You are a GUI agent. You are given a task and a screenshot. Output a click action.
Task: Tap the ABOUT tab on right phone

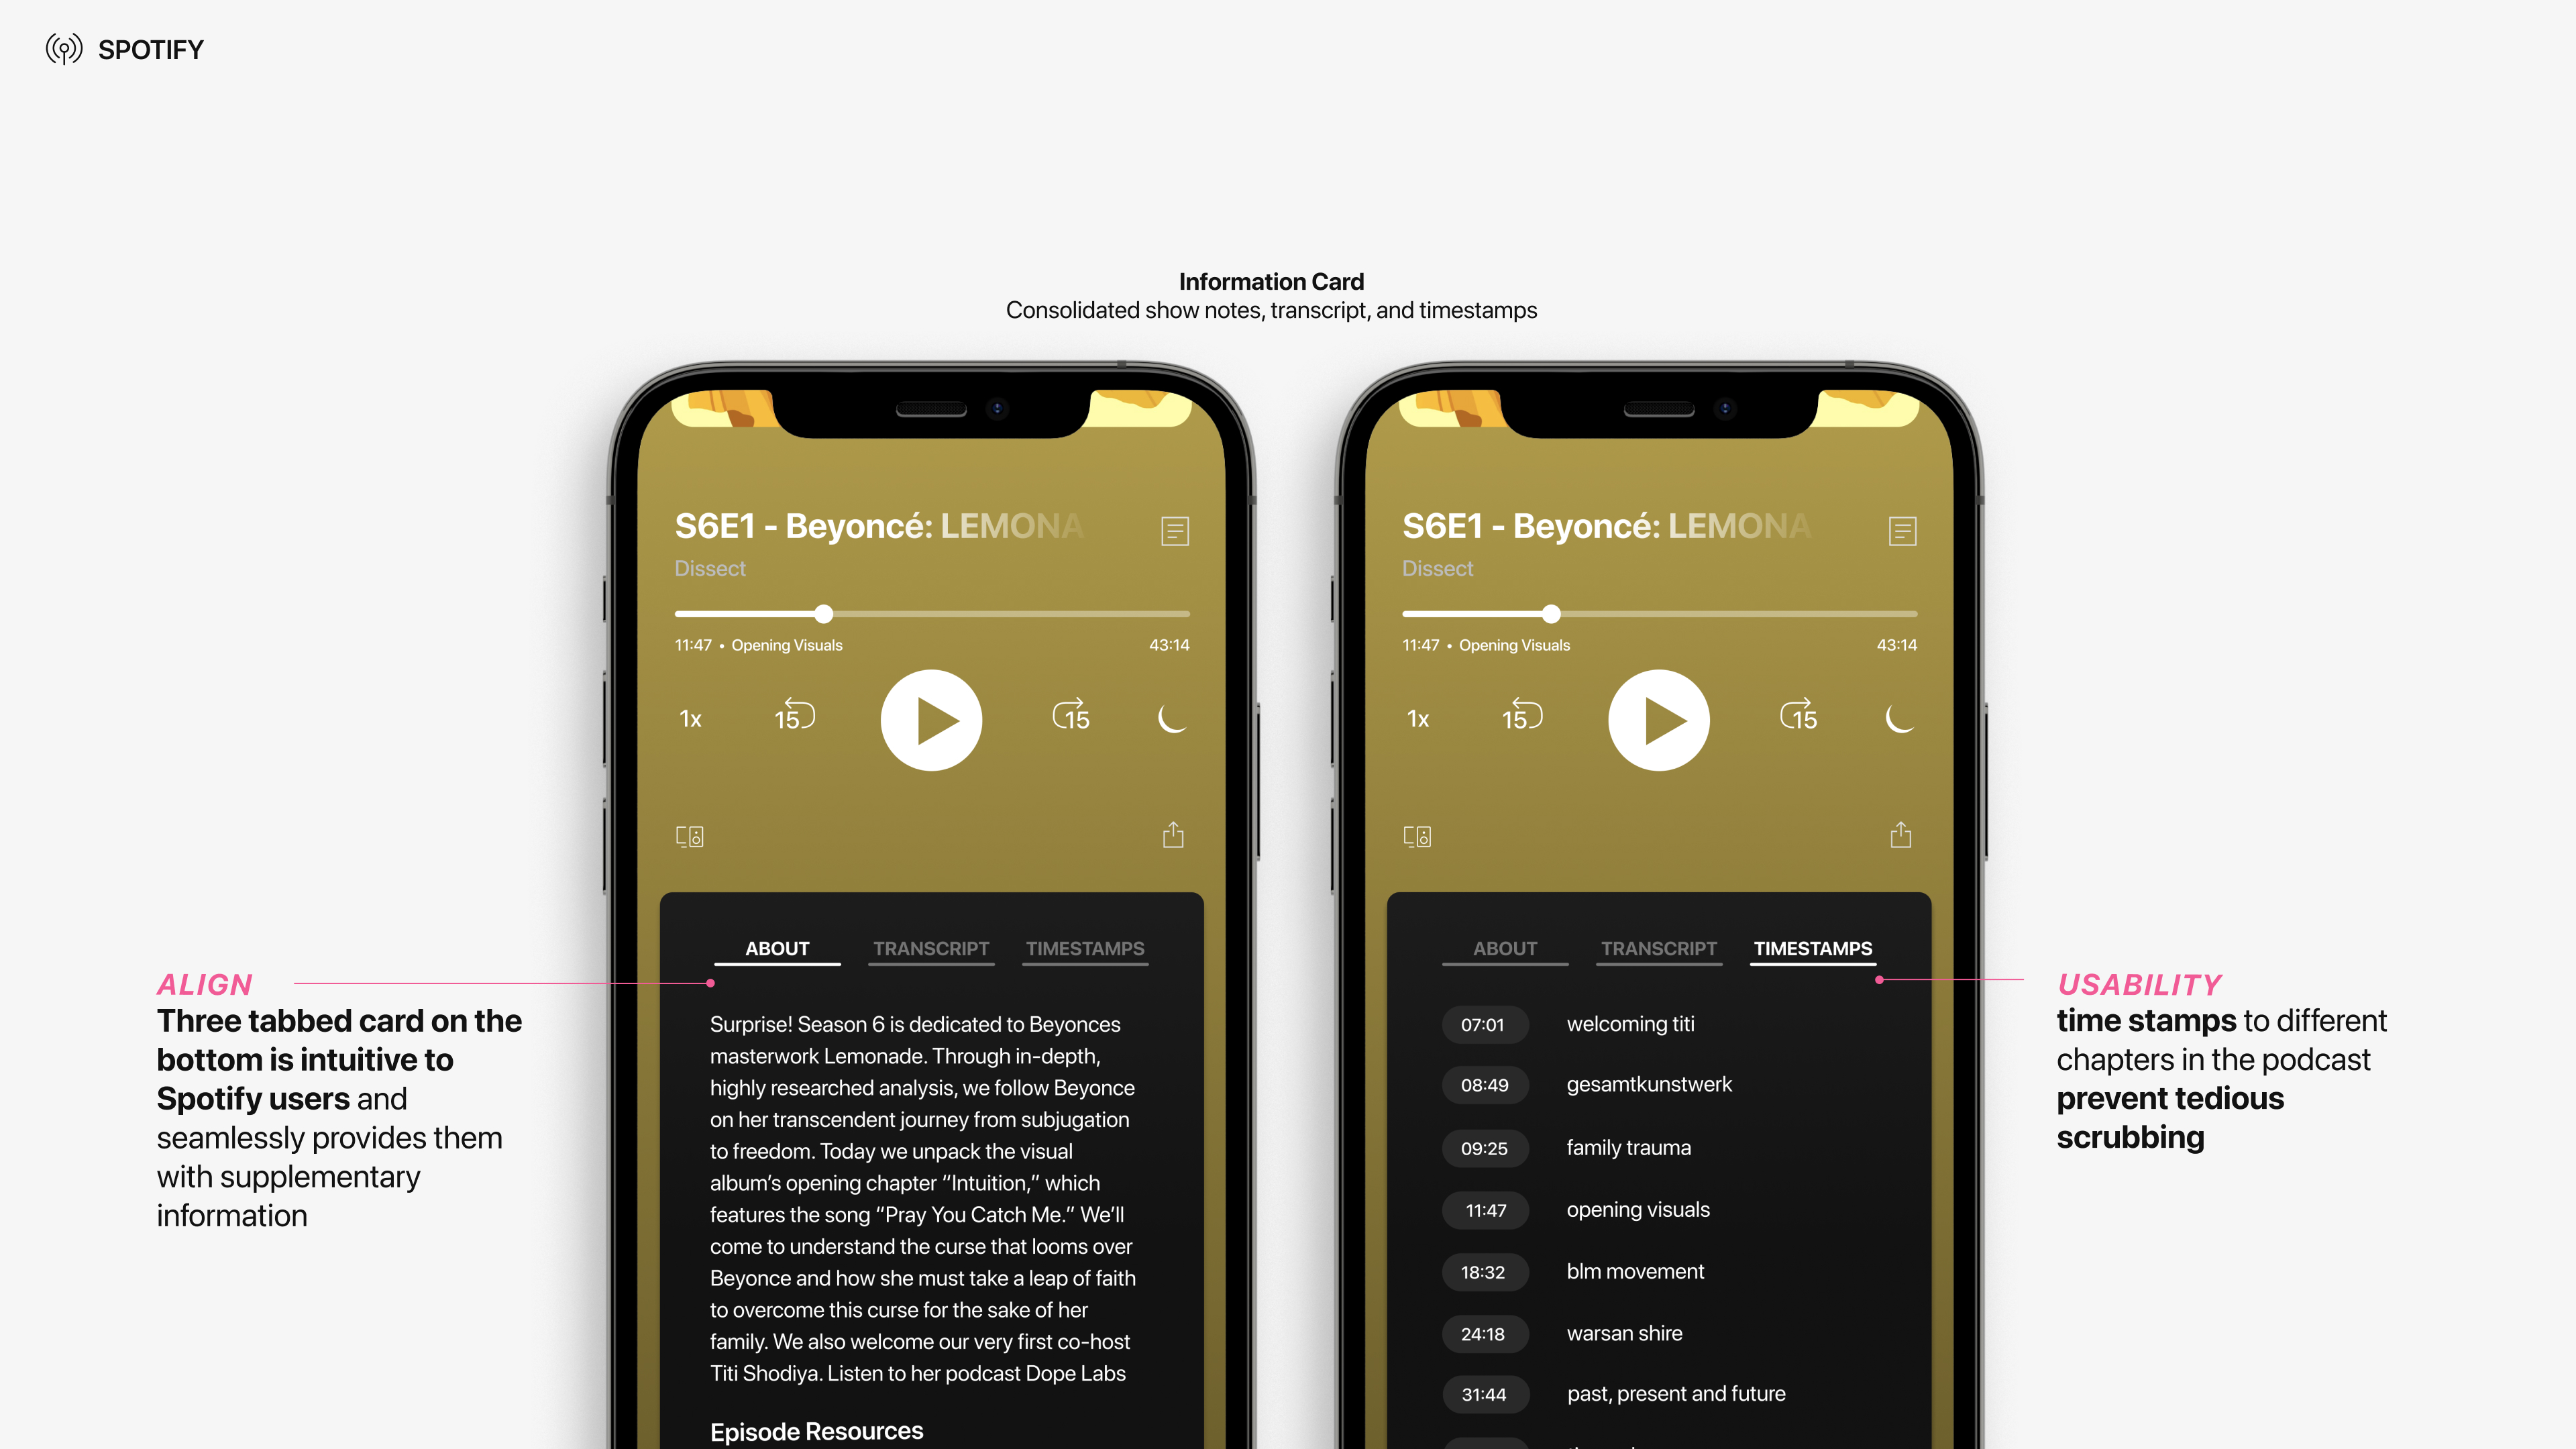point(1504,949)
